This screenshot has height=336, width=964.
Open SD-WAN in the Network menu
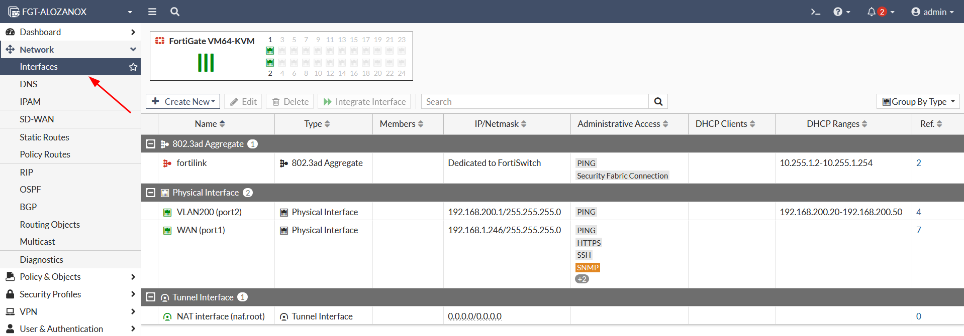coord(37,119)
